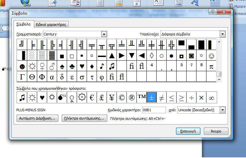246x158 pixels.
Task: Click the Century font name field
Action: coord(72,34)
